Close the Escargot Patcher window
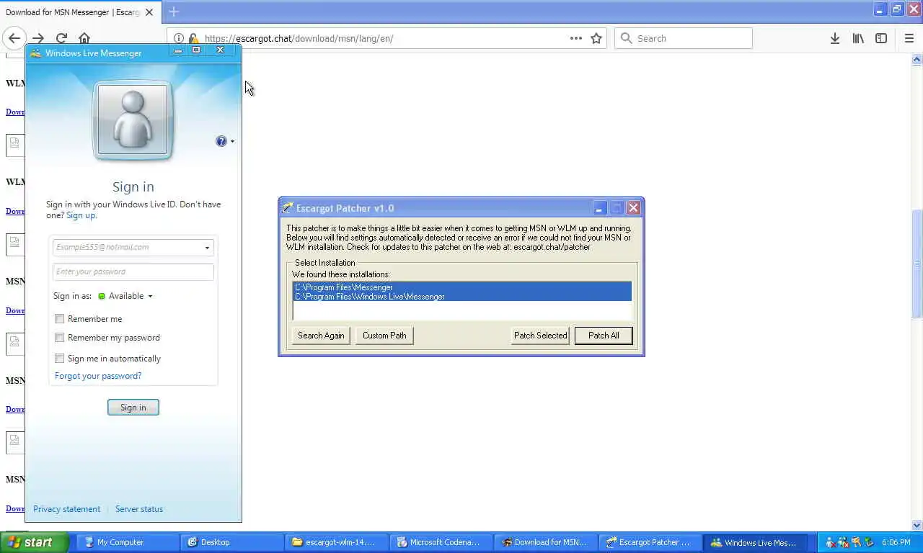Image resolution: width=923 pixels, height=553 pixels. (633, 208)
